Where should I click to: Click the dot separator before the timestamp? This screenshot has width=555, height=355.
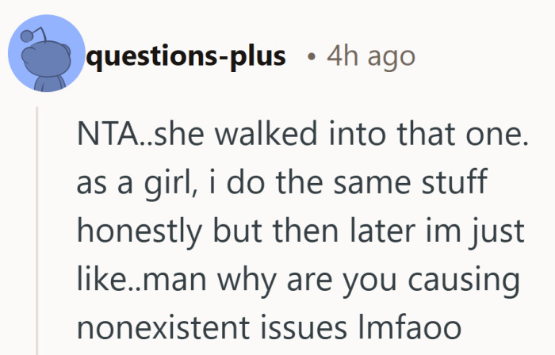click(x=314, y=58)
